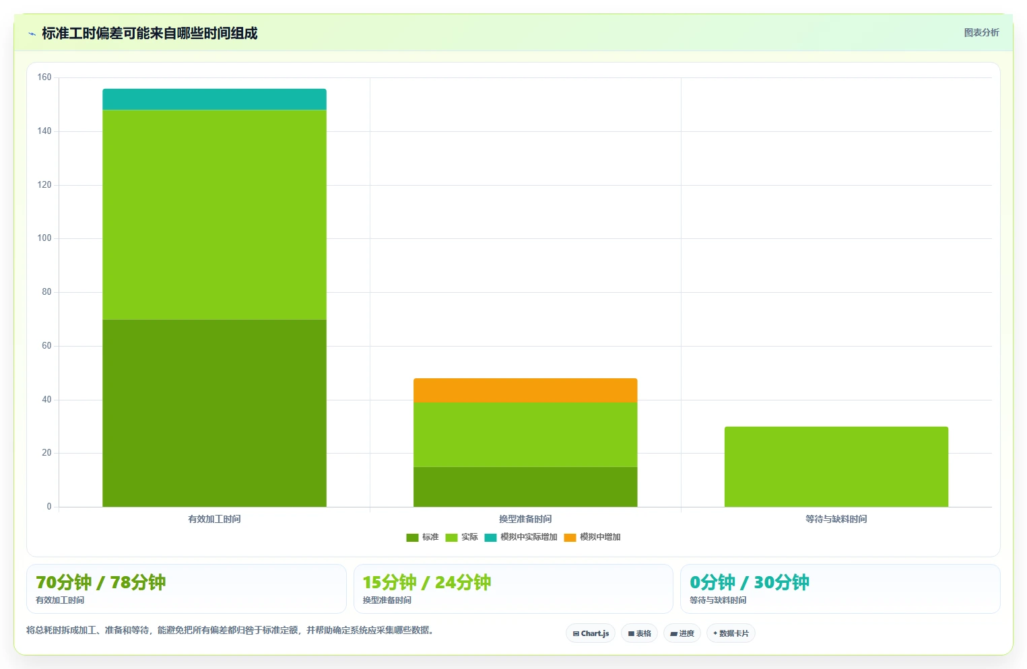Screen dimensions: 1027x669
Task: Select the 表格 chip
Action: point(639,633)
